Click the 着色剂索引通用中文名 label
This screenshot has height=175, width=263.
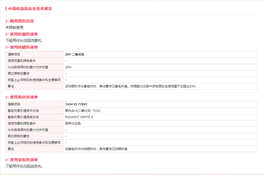click(x=23, y=111)
